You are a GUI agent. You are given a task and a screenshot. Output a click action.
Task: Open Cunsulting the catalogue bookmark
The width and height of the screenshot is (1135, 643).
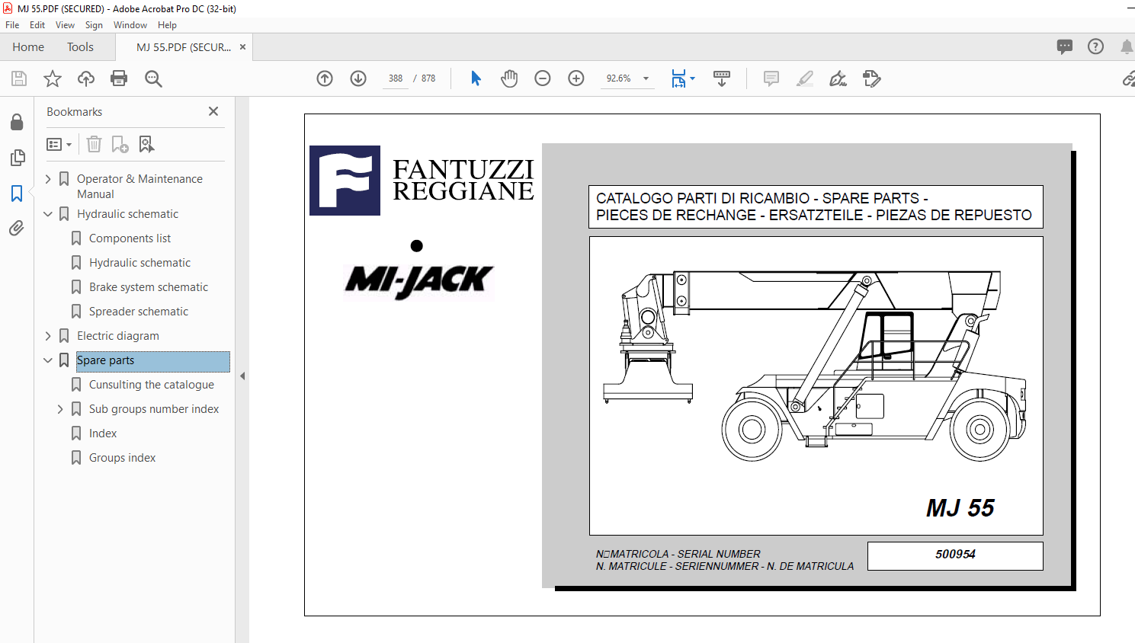pyautogui.click(x=152, y=385)
